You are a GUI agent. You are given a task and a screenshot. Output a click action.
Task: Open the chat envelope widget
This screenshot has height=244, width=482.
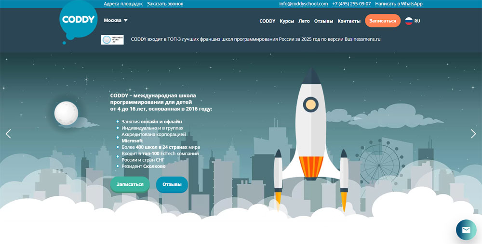[466, 230]
